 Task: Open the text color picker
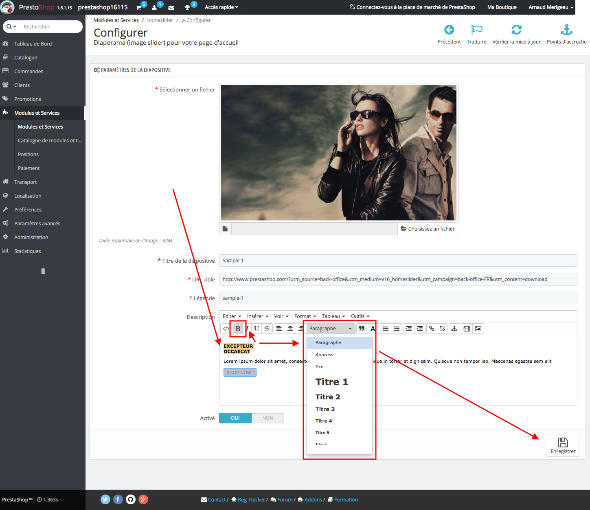pos(372,328)
